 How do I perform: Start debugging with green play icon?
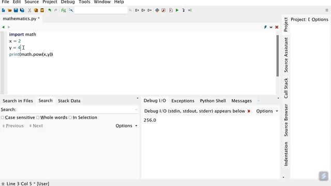(x=177, y=10)
